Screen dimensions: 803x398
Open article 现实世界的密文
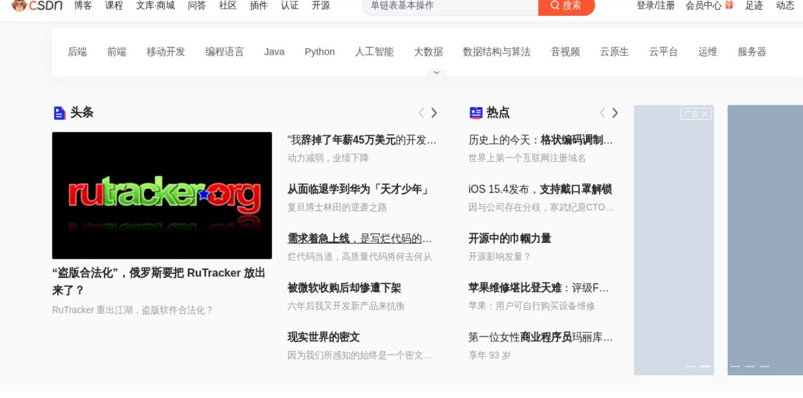(323, 337)
